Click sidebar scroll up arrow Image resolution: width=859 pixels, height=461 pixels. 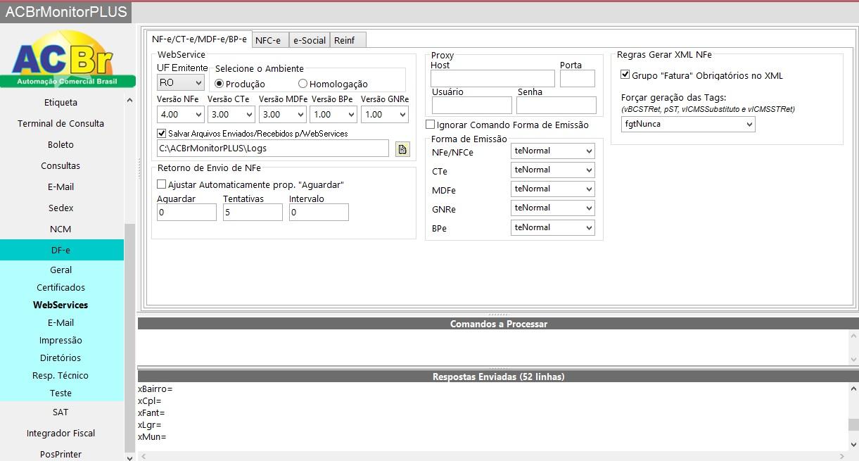coord(129,100)
